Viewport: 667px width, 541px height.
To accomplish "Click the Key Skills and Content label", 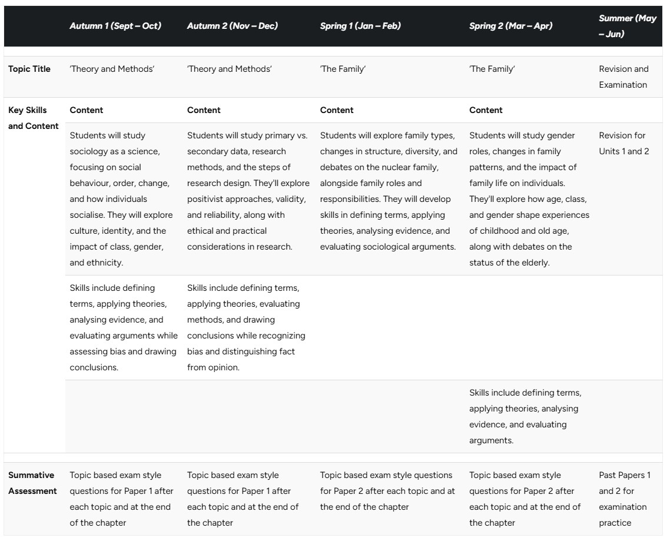I will point(33,118).
